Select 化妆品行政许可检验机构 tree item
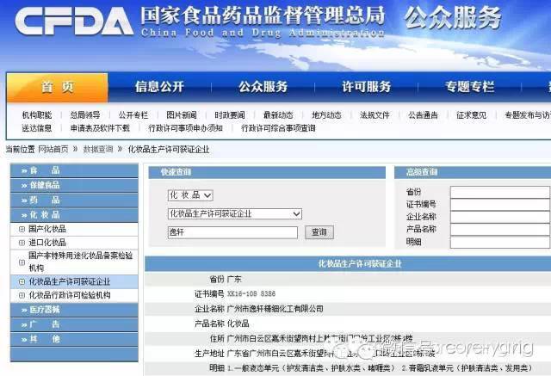The image size is (551, 376). coord(70,295)
